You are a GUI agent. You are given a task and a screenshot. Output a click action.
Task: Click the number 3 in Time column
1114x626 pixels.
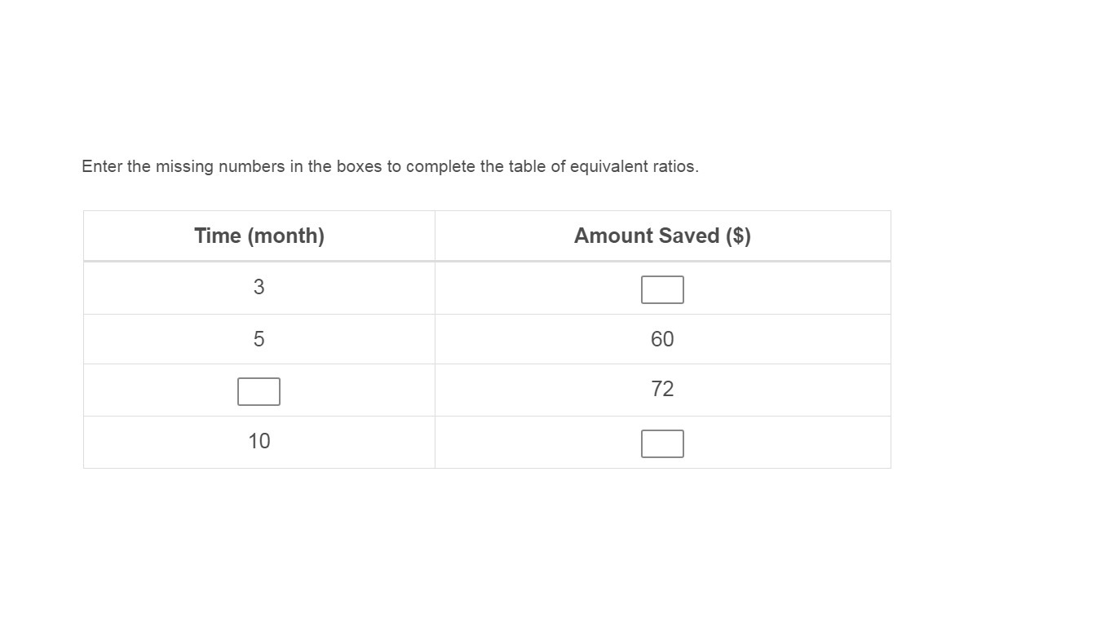click(x=259, y=287)
